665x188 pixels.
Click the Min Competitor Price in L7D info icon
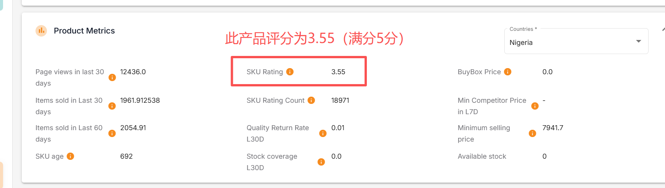click(535, 106)
